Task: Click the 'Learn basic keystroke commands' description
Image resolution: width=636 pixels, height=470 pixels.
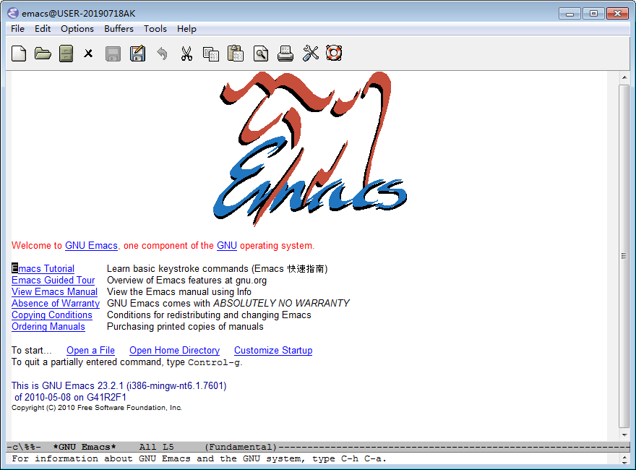Action: point(217,269)
